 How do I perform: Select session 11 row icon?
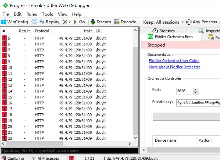tap(4, 73)
